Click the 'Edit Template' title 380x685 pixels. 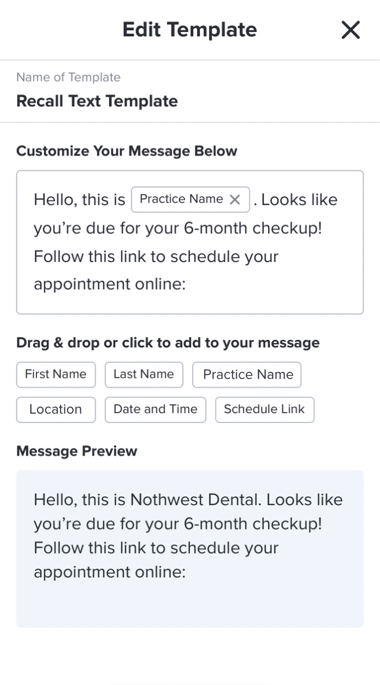click(189, 30)
